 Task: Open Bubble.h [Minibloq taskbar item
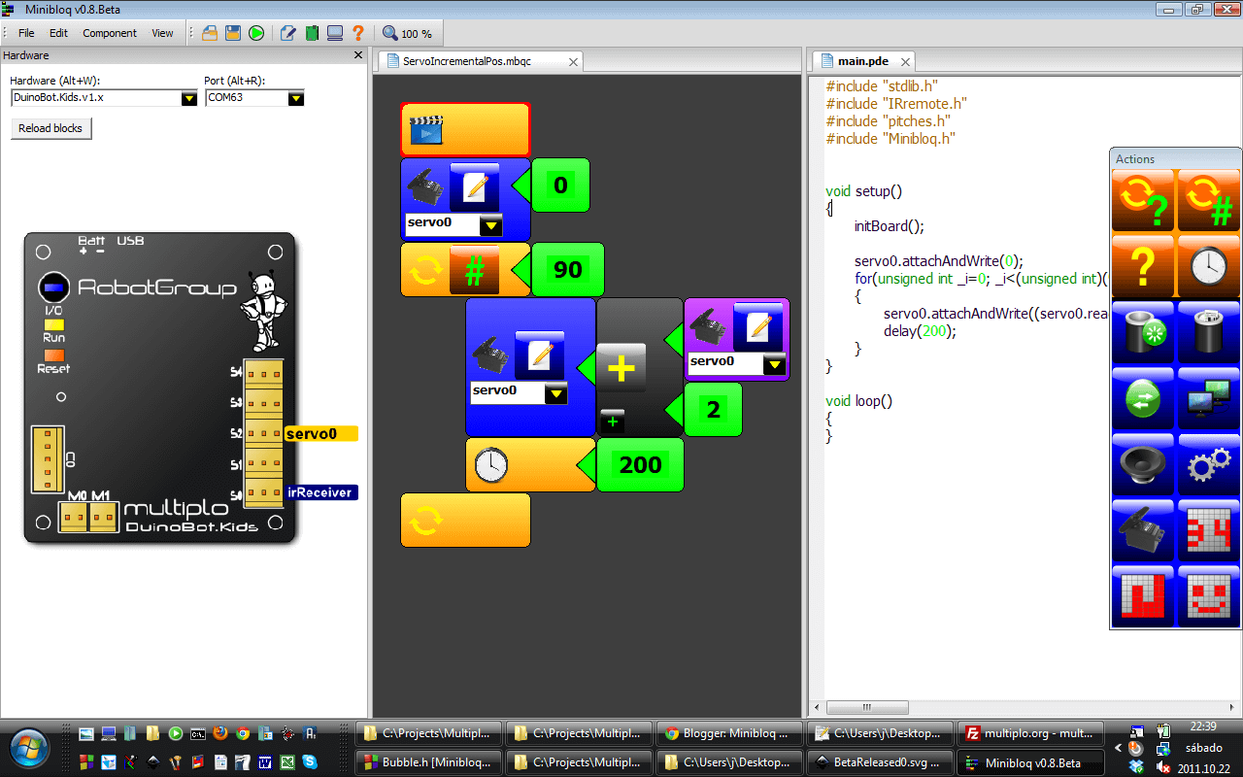tap(428, 762)
